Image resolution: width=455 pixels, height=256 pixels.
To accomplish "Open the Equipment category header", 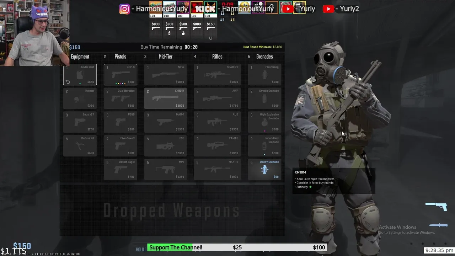I will [x=80, y=57].
